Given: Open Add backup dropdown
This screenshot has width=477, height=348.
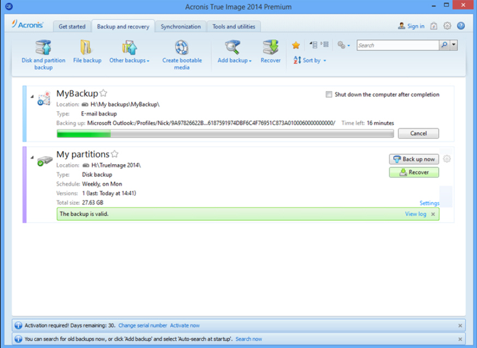Looking at the screenshot, I should [x=234, y=52].
